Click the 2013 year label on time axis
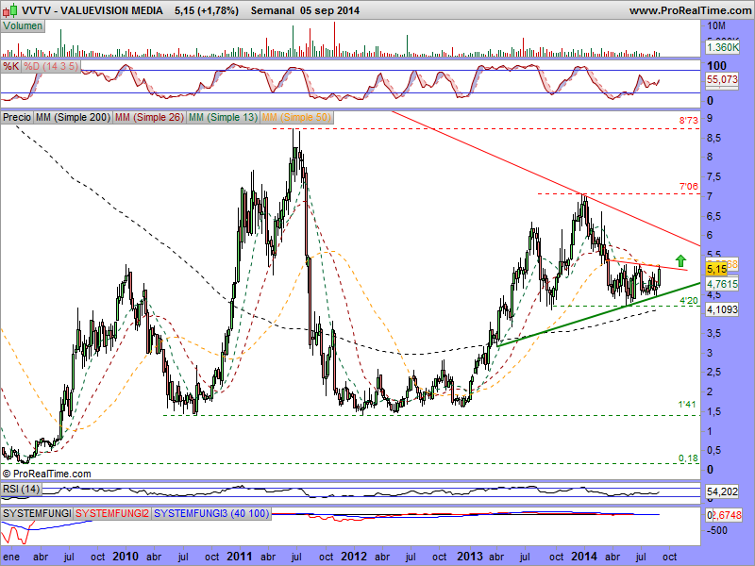The height and width of the screenshot is (566, 755). (x=469, y=557)
